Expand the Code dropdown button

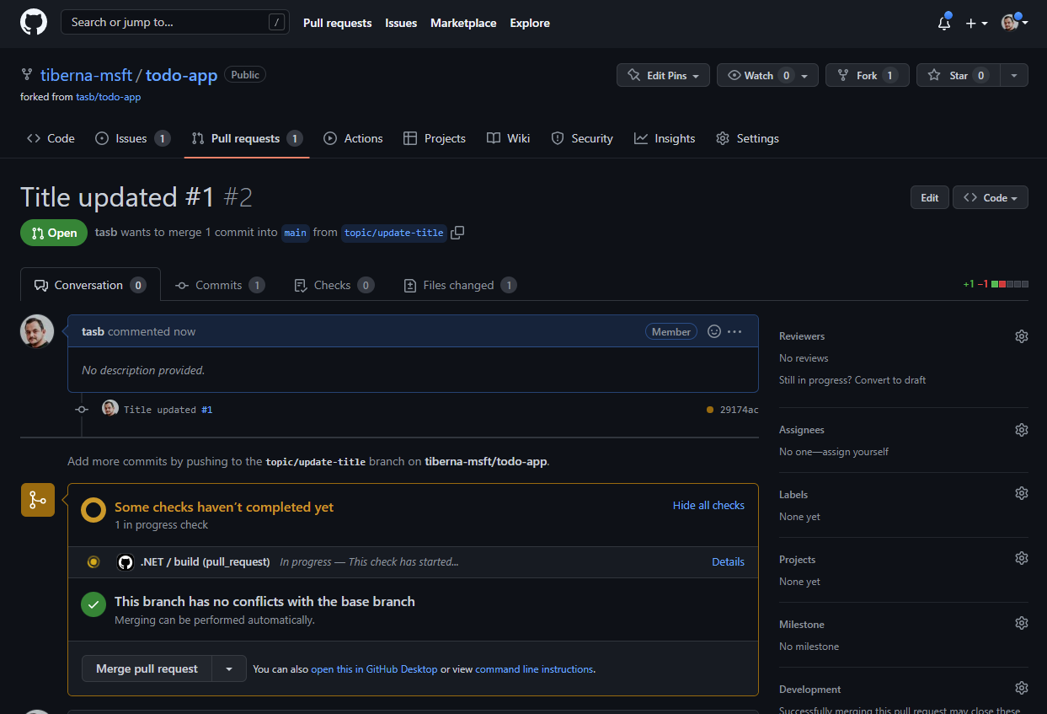(x=990, y=198)
